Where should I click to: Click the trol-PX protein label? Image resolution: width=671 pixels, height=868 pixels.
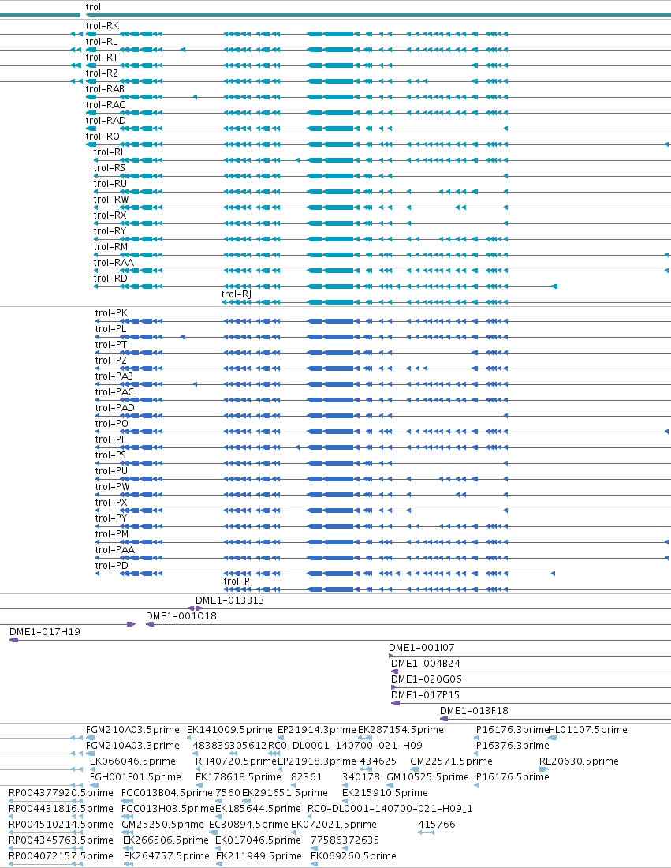click(x=111, y=502)
